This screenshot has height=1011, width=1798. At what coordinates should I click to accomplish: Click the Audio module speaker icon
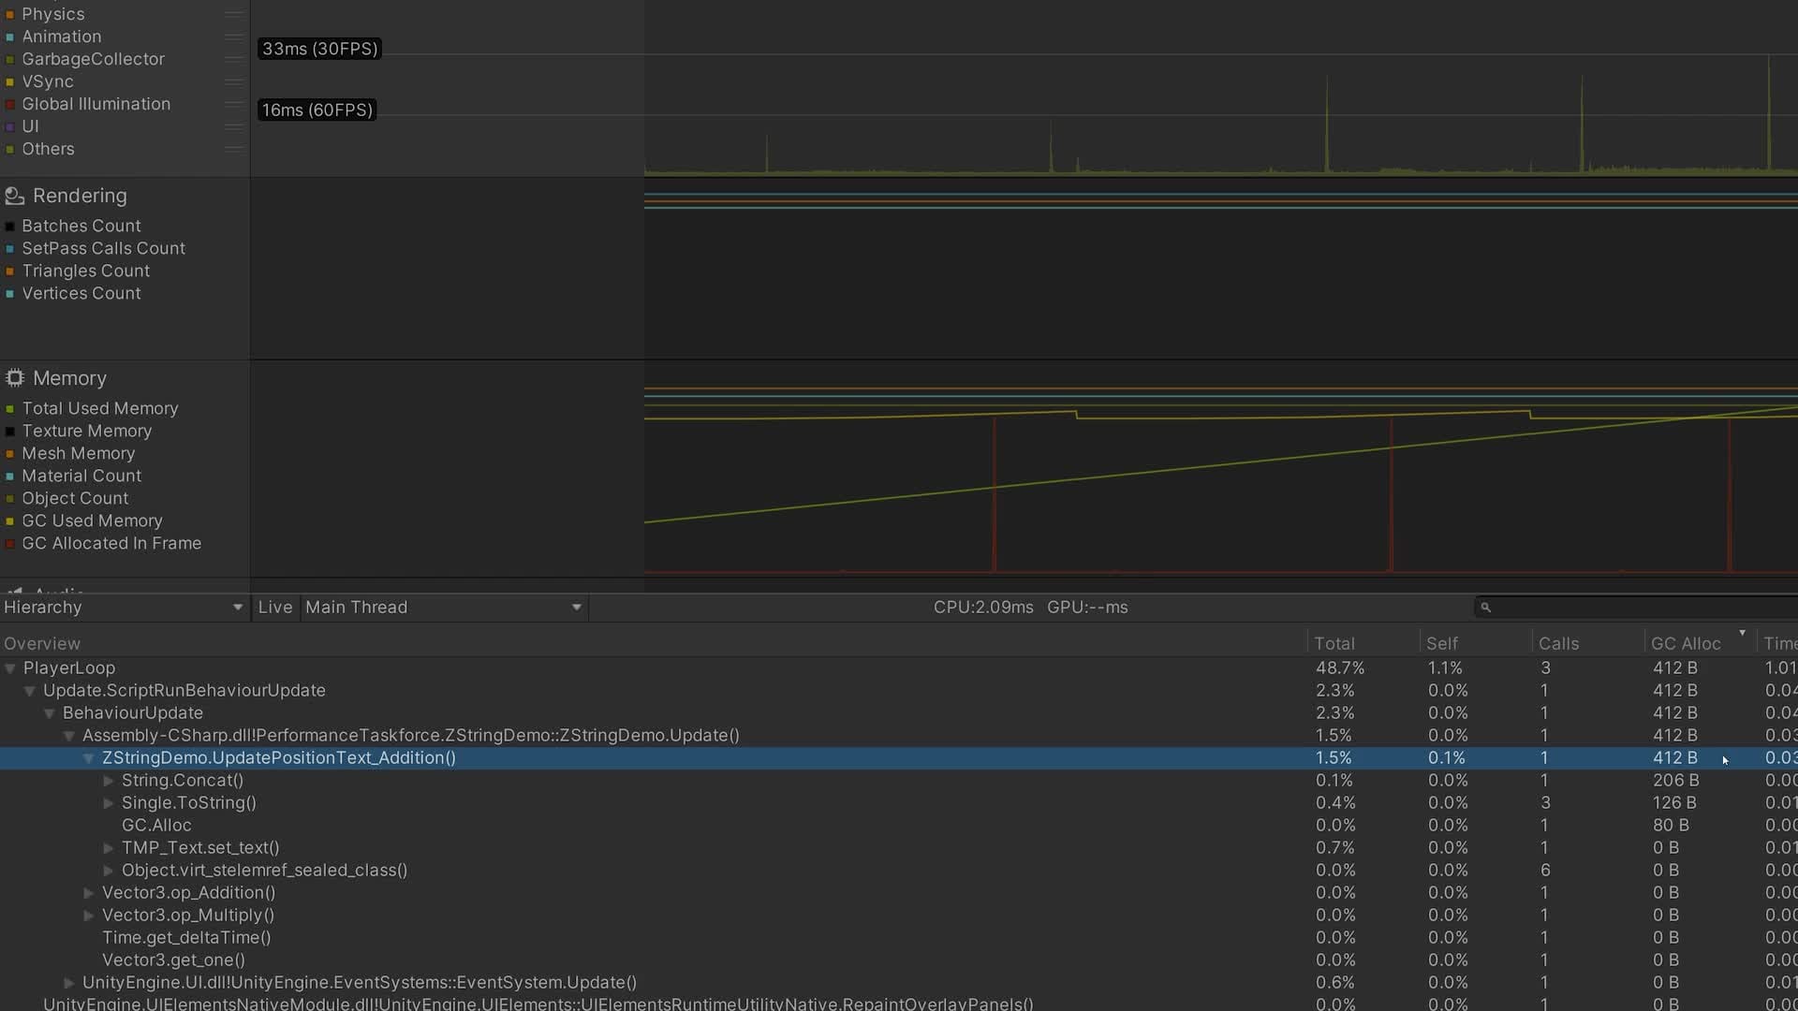(x=13, y=593)
